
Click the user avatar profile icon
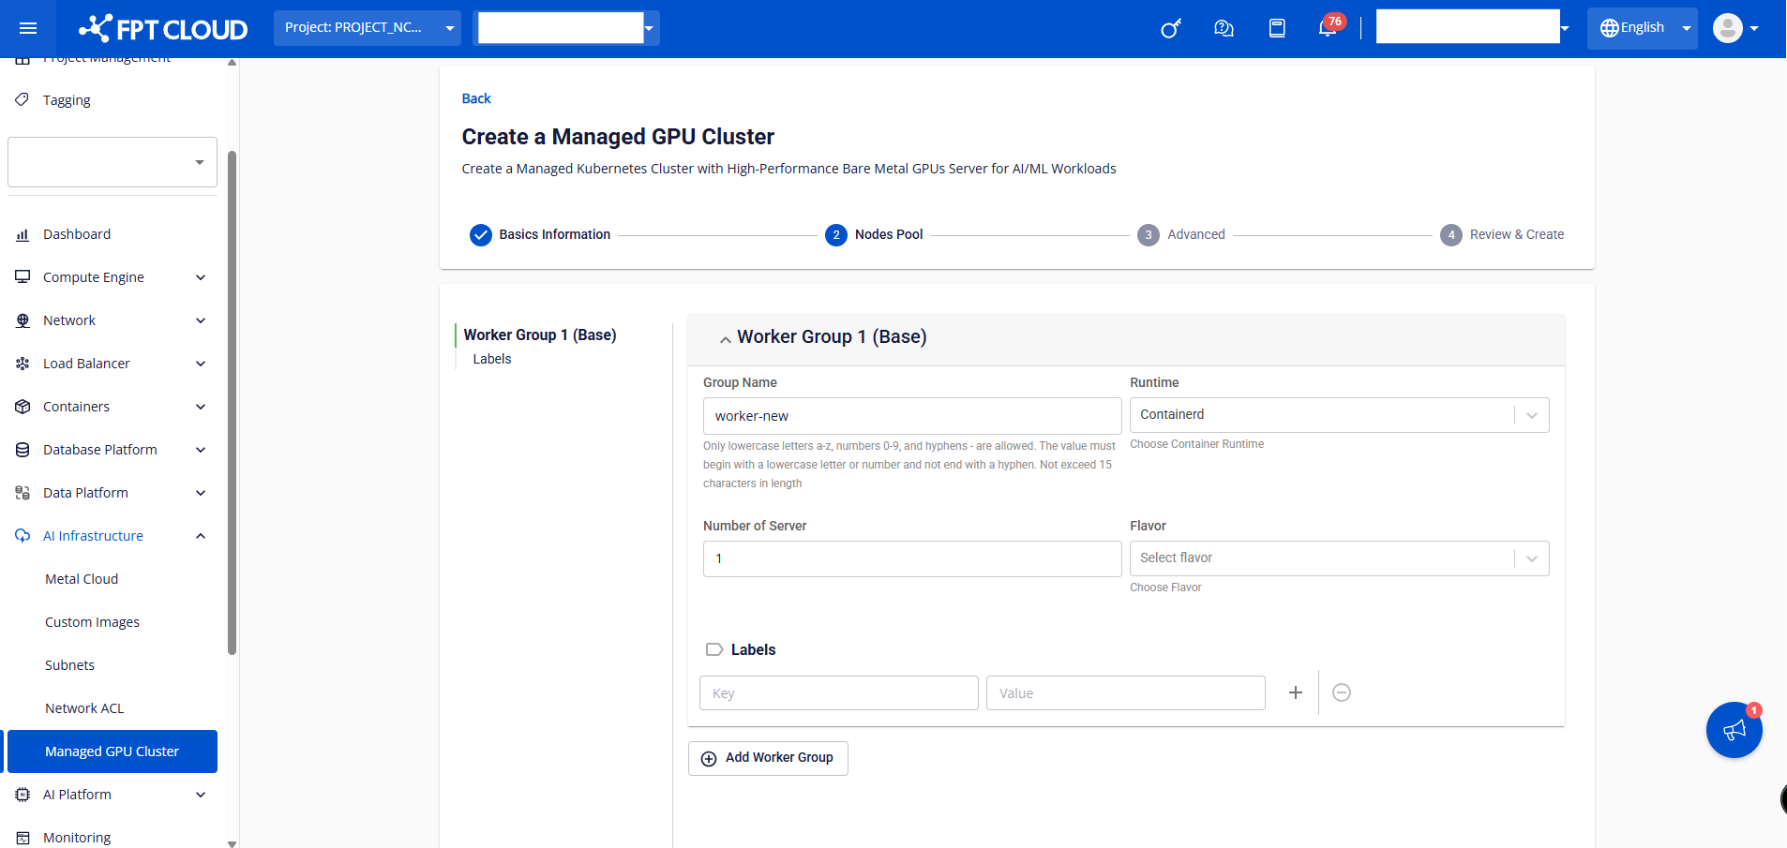click(1728, 28)
